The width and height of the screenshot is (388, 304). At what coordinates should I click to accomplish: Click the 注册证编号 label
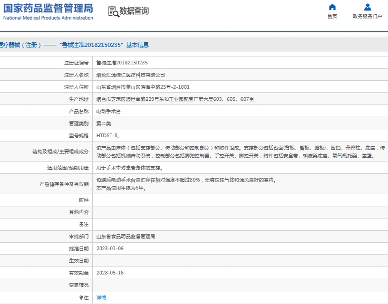[x=76, y=63]
